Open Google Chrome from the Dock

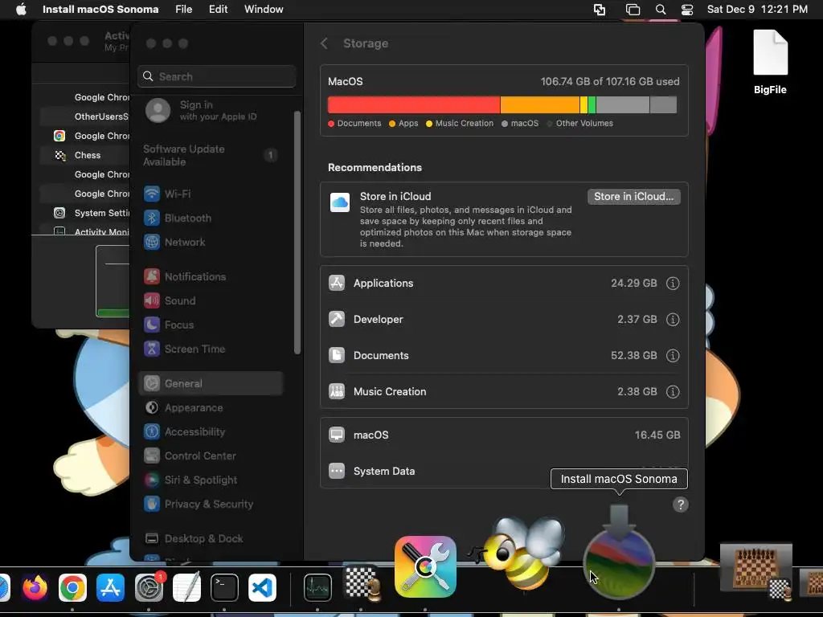coord(72,587)
